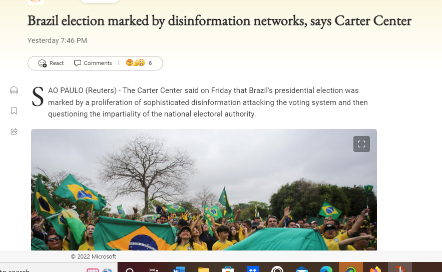The height and width of the screenshot is (272, 442).
Task: Open the Comments section
Action: 93,63
